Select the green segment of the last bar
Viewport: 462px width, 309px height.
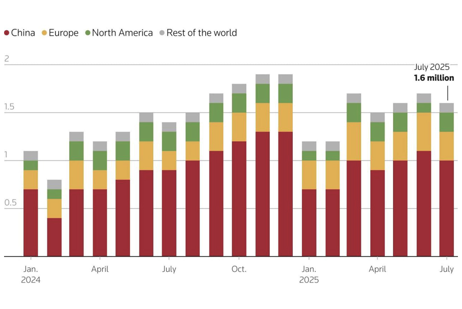click(447, 122)
